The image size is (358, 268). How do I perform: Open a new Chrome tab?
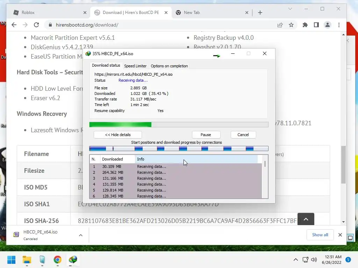click(x=260, y=13)
